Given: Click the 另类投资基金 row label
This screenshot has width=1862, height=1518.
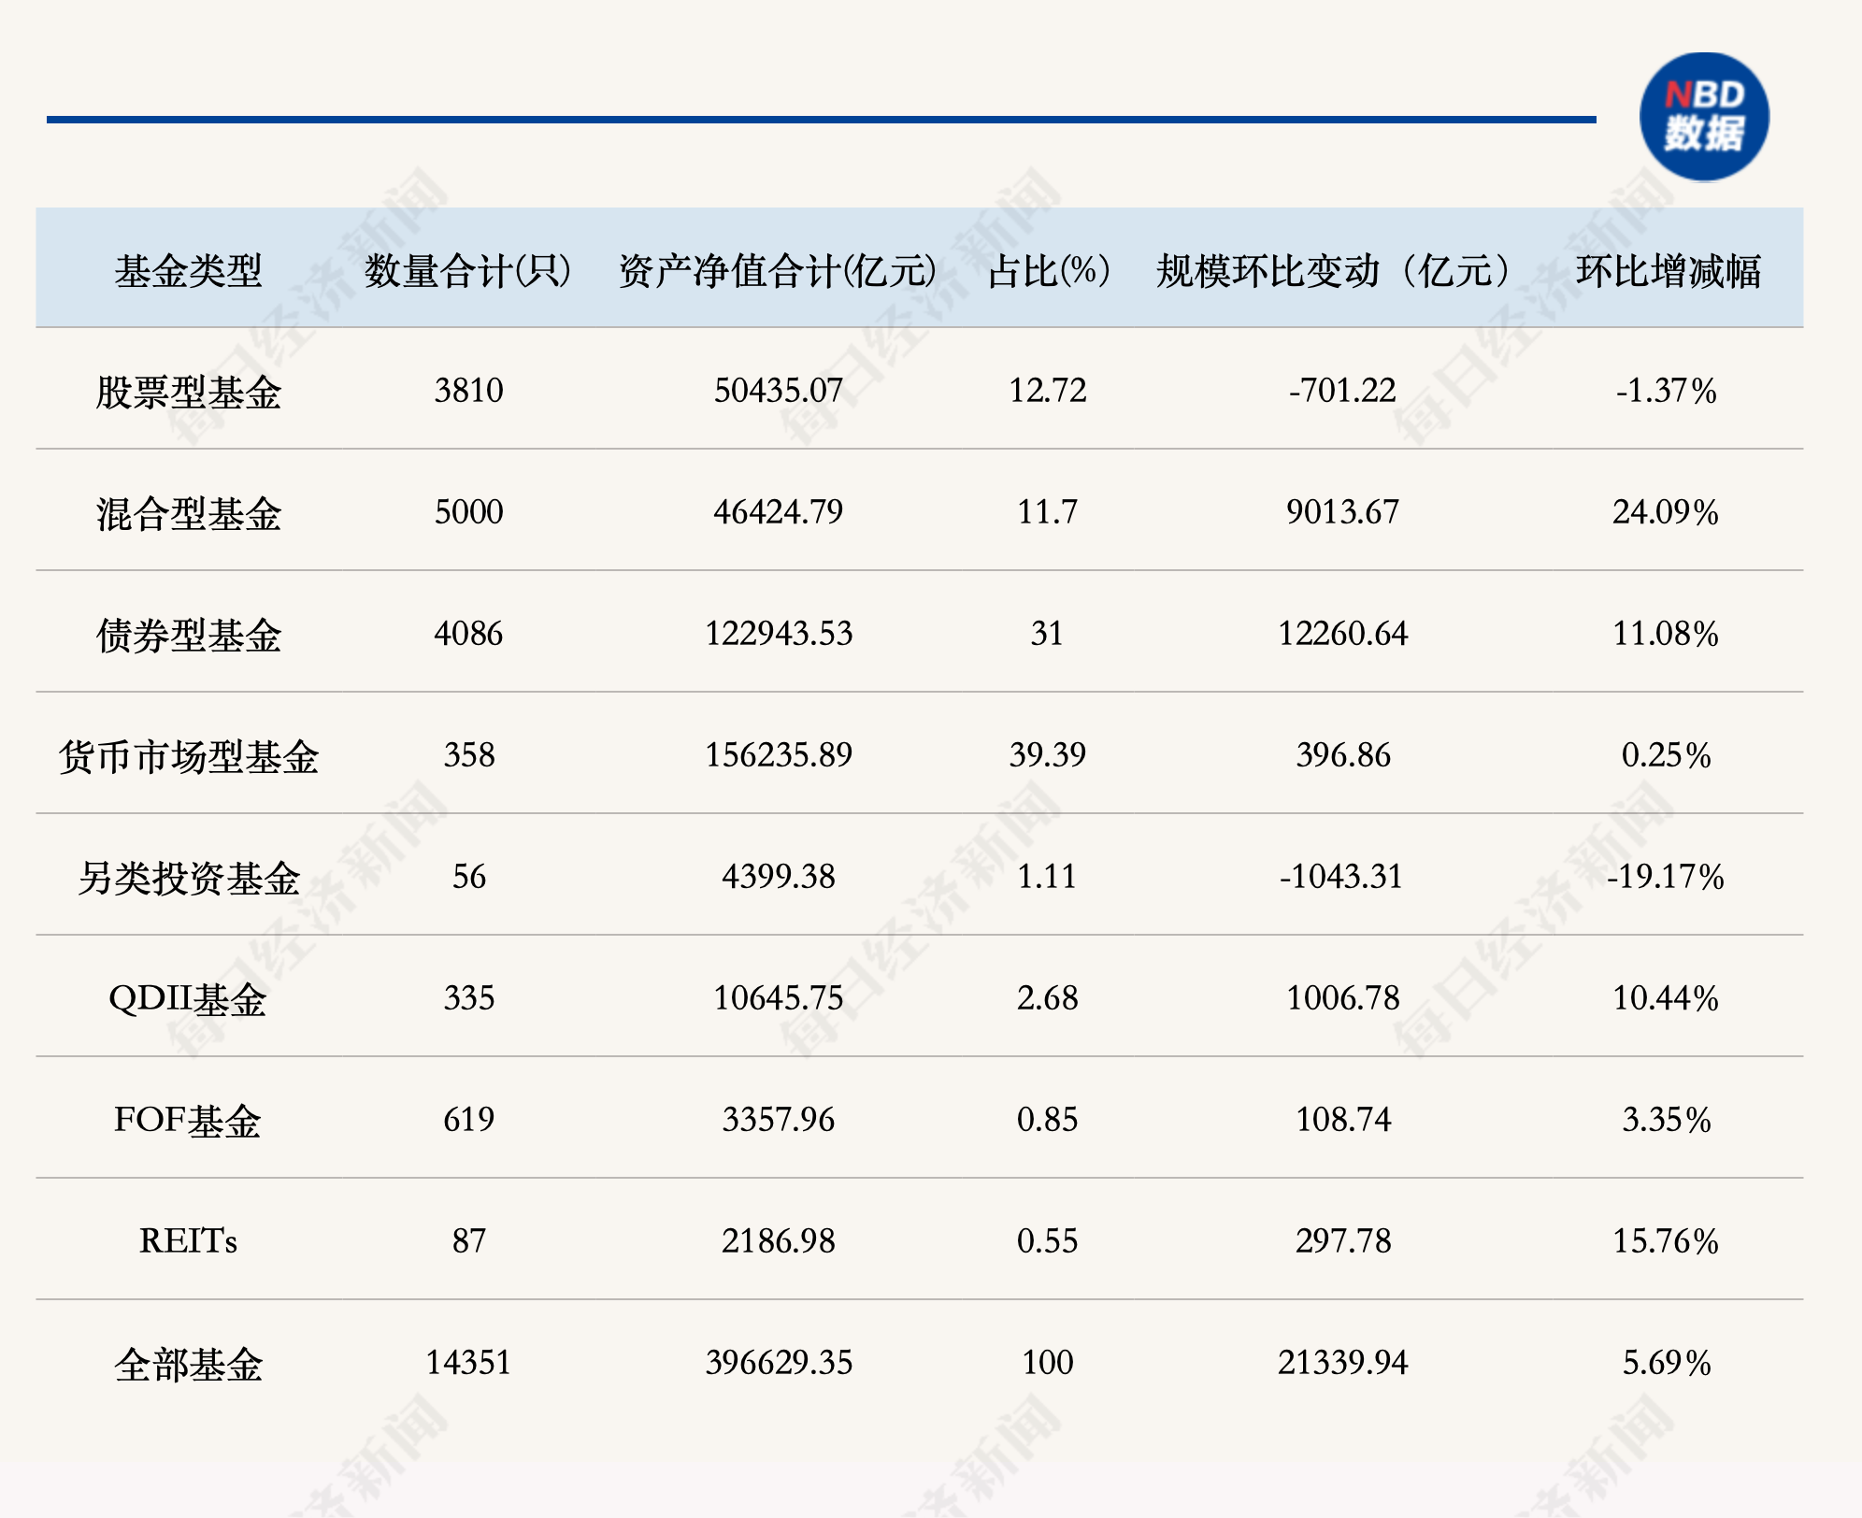Looking at the screenshot, I should (x=189, y=878).
